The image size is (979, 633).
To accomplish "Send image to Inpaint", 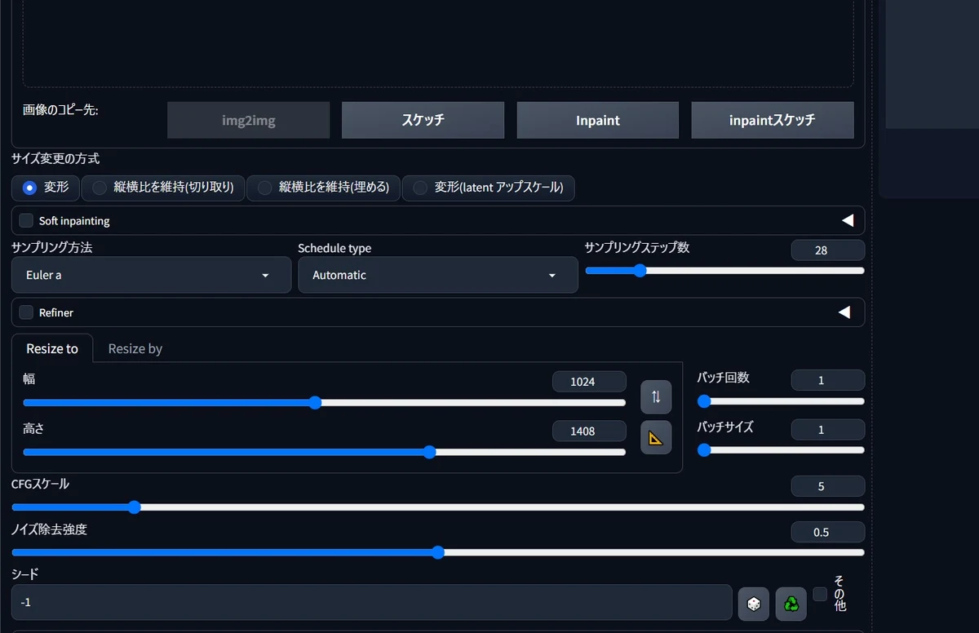I will (598, 120).
